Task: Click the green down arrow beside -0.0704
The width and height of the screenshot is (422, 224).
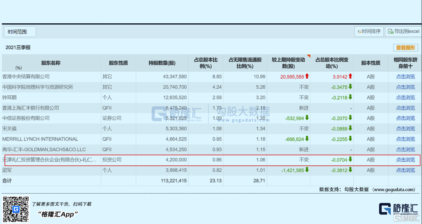Action: point(350,160)
